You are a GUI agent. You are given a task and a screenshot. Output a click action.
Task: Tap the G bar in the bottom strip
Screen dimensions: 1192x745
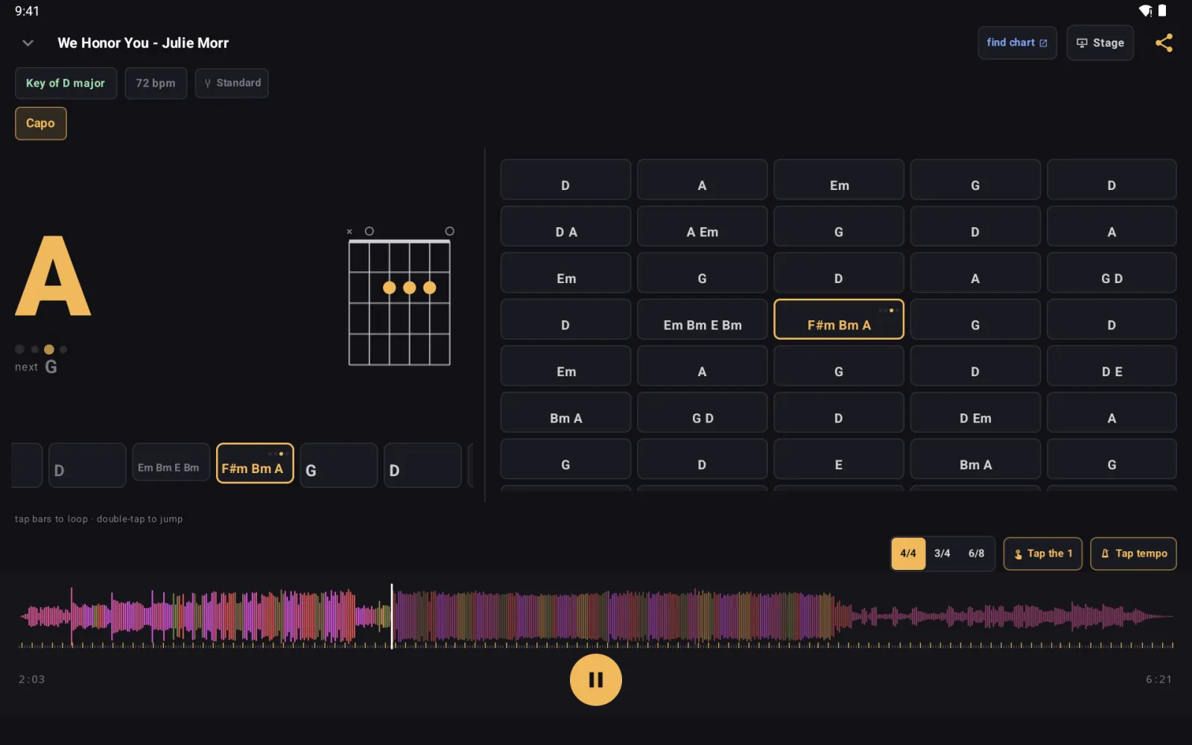coord(339,466)
